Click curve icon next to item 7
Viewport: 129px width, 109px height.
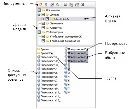66,88
